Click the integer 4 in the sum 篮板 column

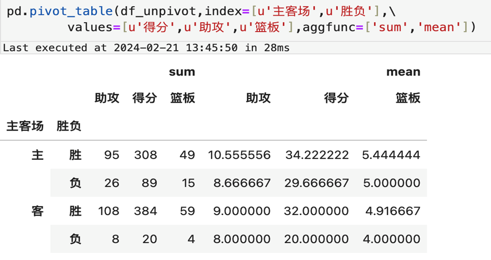click(x=191, y=239)
